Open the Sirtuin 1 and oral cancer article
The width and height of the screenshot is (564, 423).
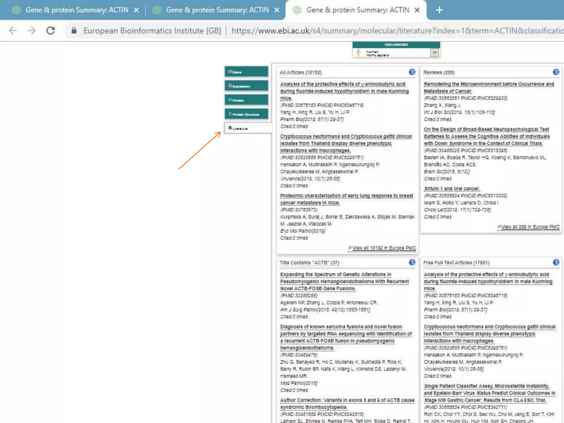point(452,189)
